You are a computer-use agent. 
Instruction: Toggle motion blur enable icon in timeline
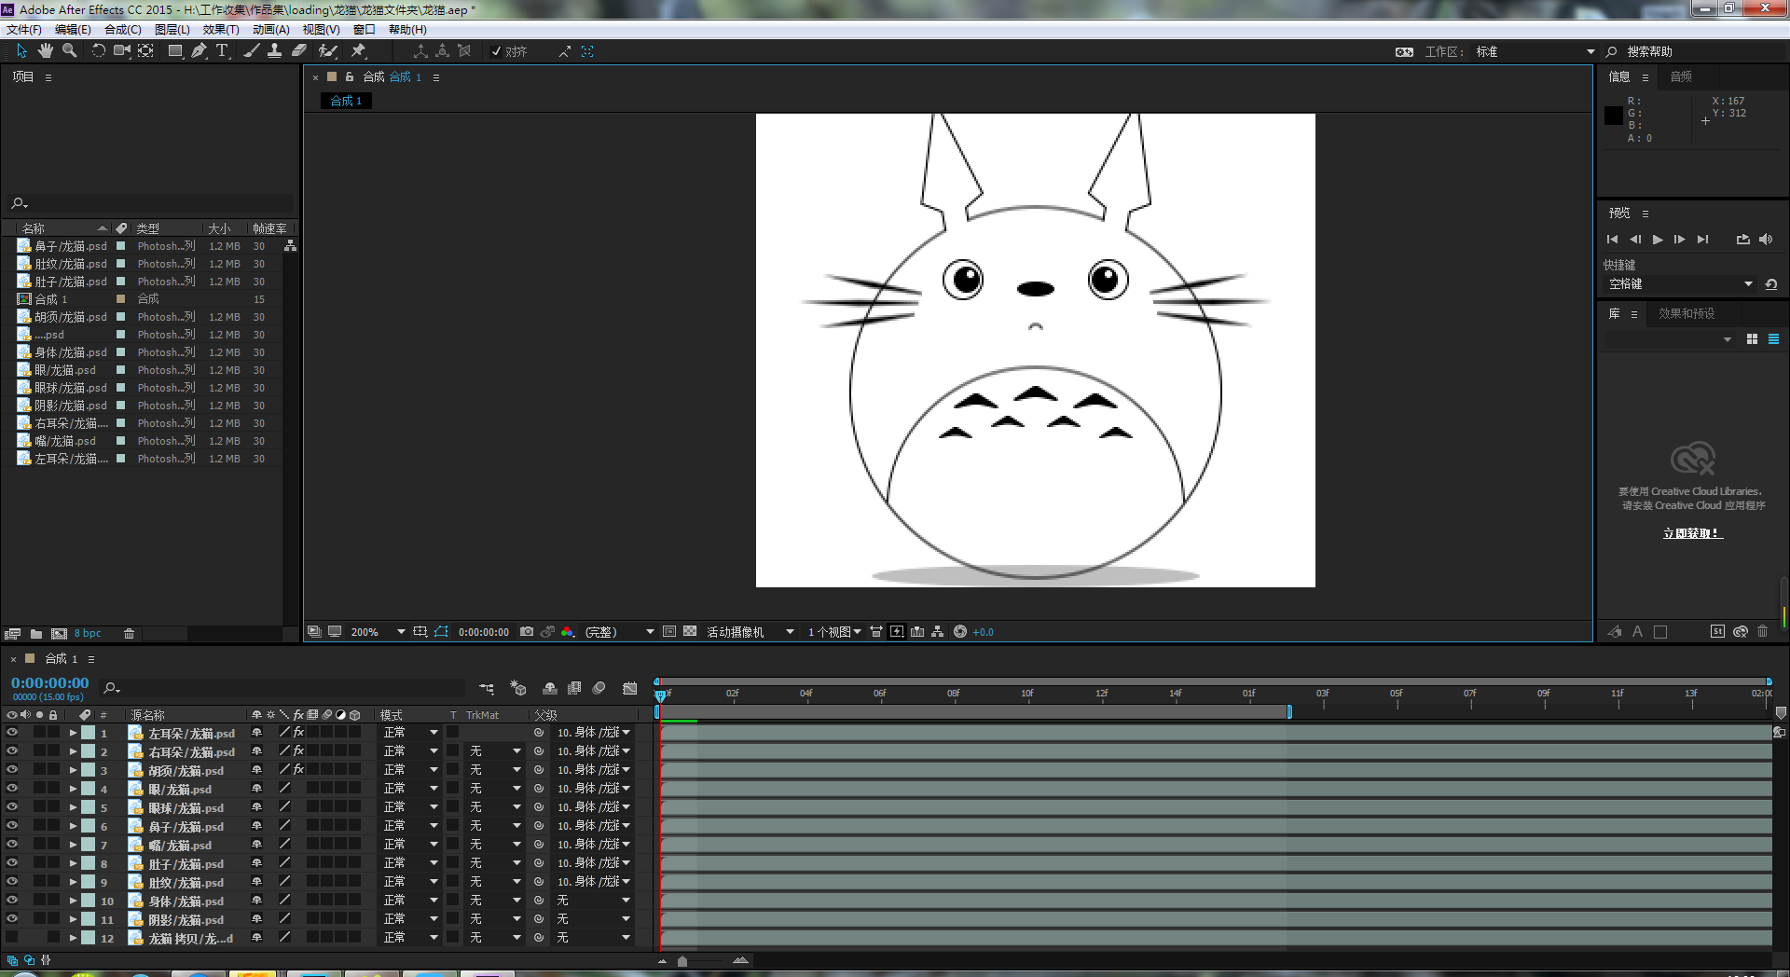pyautogui.click(x=599, y=688)
